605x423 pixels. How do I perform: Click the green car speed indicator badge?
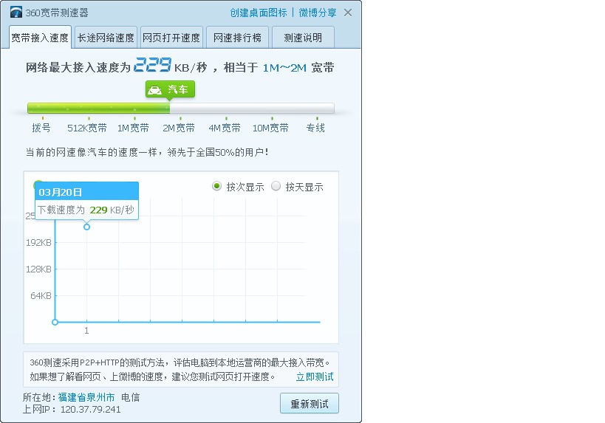(170, 89)
